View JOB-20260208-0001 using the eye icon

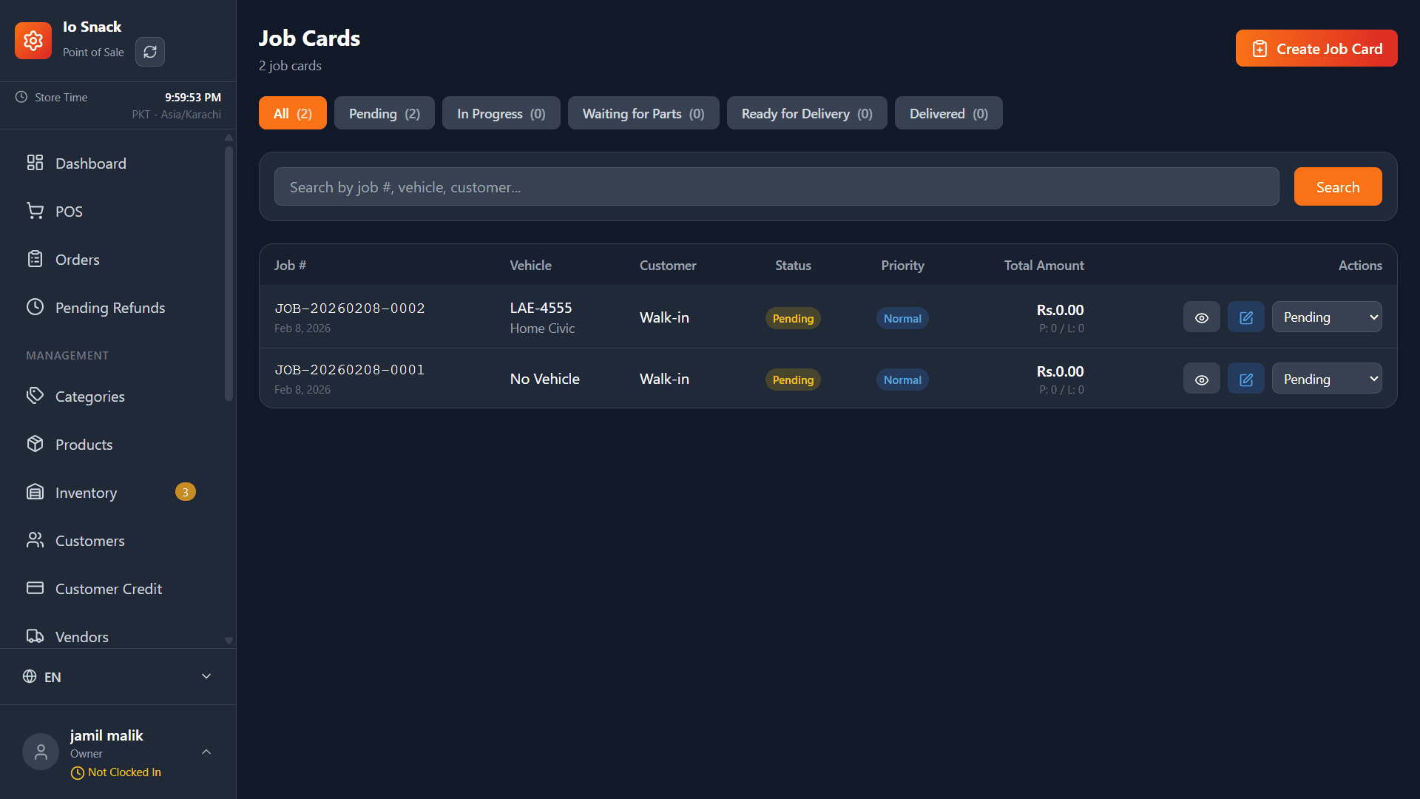tap(1201, 378)
